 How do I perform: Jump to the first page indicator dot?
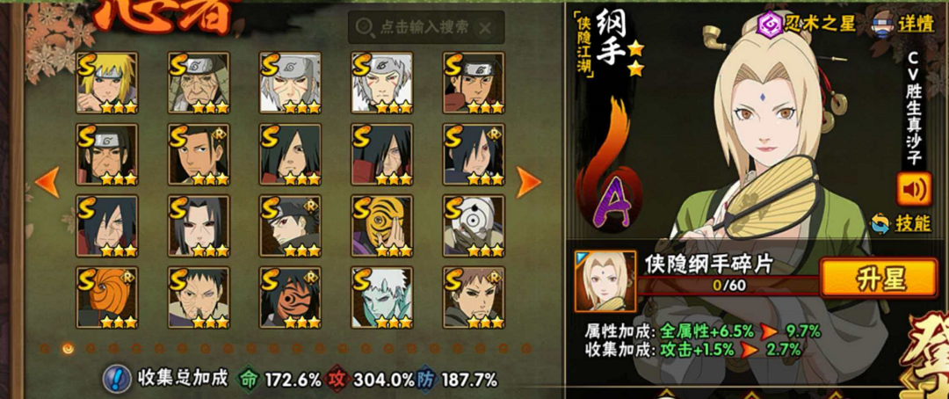pyautogui.click(x=45, y=348)
